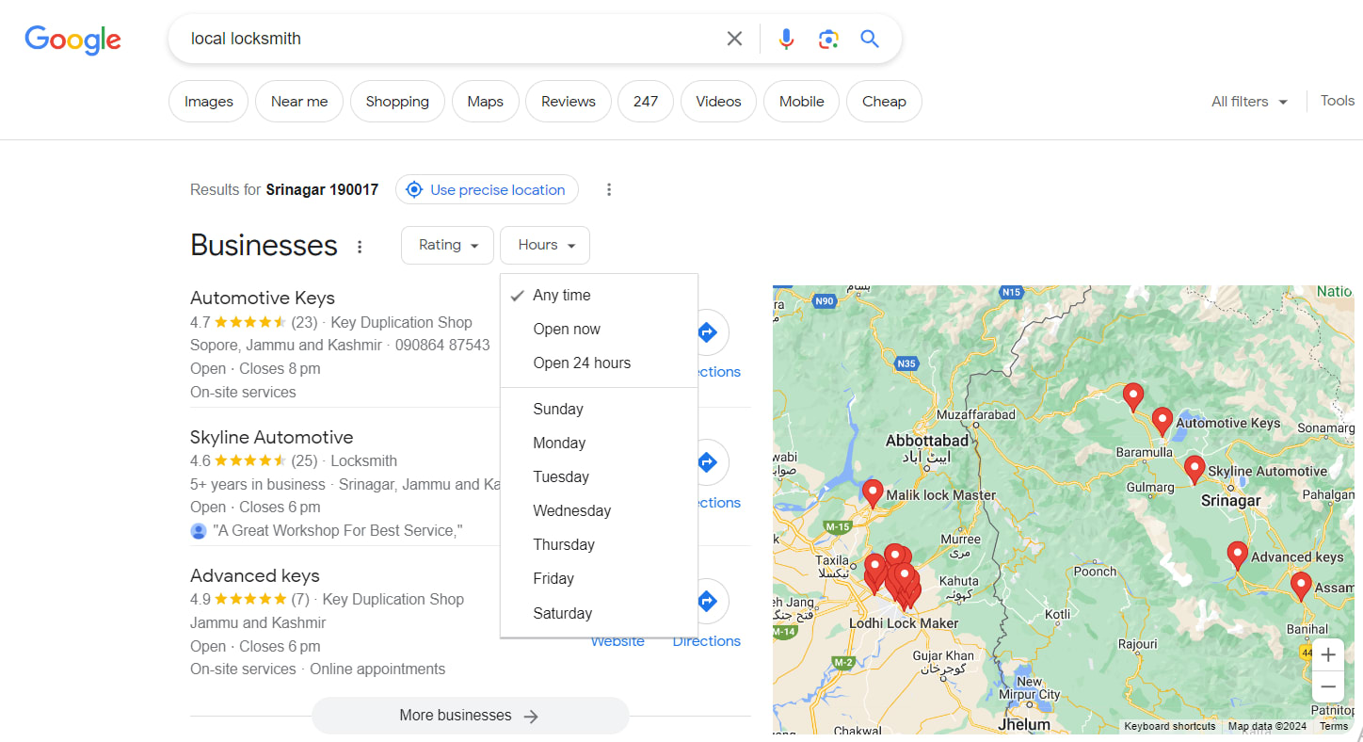Click the Automotive Keys map pin
This screenshot has width=1363, height=742.
pos(1163,422)
